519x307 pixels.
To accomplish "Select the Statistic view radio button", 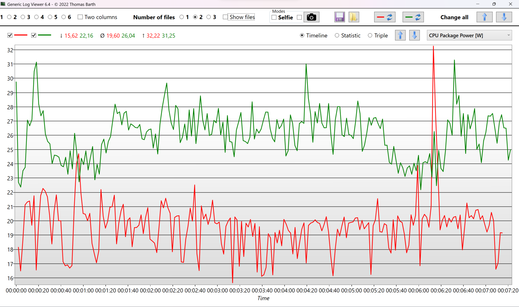I will [x=337, y=35].
